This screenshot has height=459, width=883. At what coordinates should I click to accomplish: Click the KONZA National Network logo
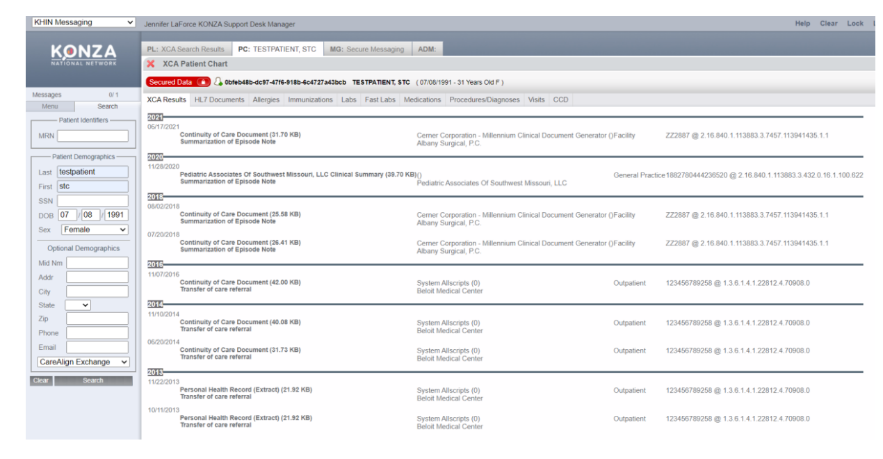(83, 54)
